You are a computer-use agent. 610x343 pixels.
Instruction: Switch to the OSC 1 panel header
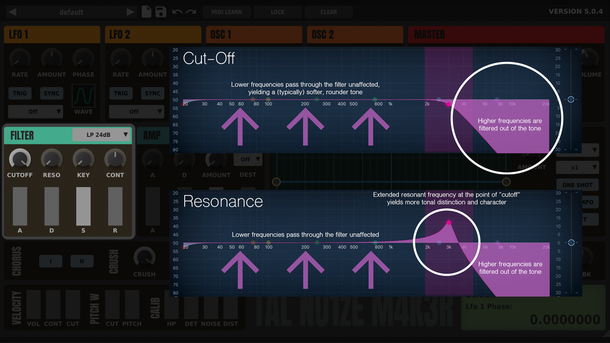tap(254, 35)
